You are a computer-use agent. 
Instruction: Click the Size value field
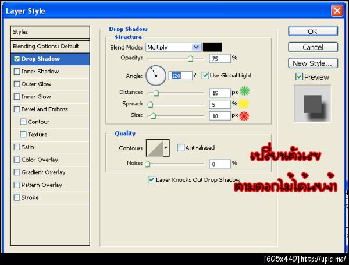point(220,116)
